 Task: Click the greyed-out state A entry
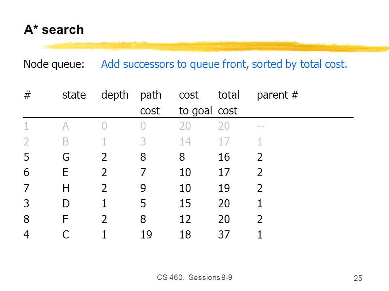click(x=66, y=126)
